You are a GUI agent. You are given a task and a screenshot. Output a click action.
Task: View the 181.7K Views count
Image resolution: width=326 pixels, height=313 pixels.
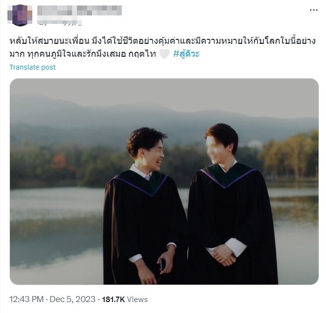coord(125,299)
